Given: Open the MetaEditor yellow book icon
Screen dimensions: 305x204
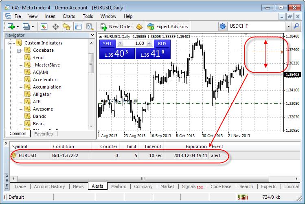Looking at the screenshot, I should point(139,27).
